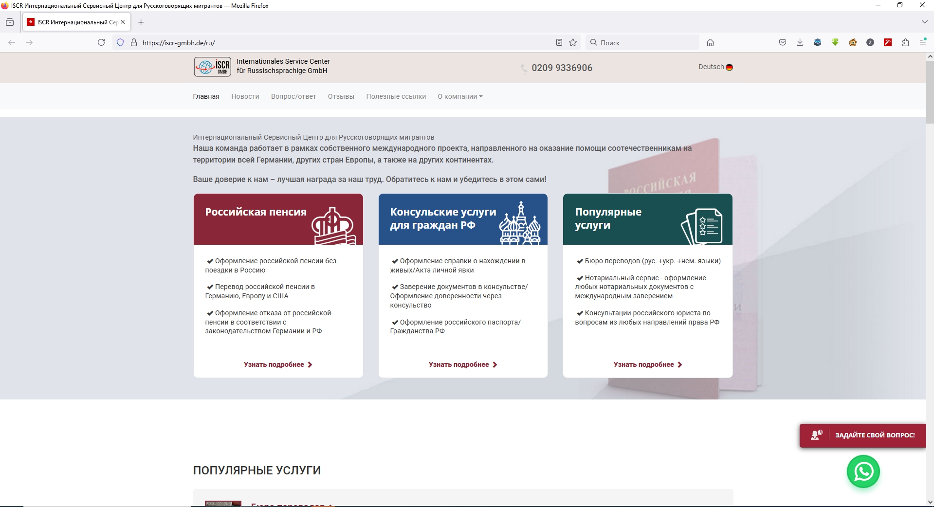Open tracking protection shield icon
Viewport: 934px width, 507px height.
pyautogui.click(x=120, y=42)
